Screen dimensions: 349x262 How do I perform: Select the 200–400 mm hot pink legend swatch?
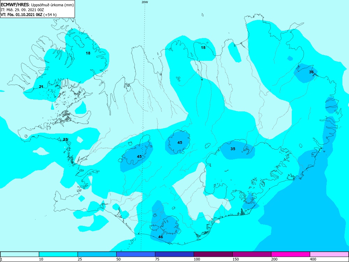[291, 254]
